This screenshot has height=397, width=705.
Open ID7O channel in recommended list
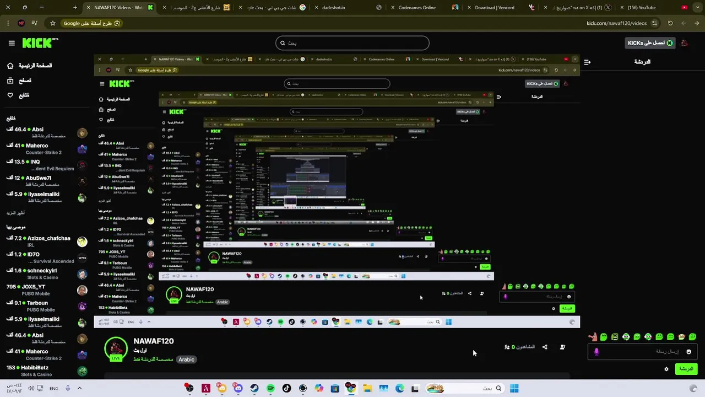click(46, 257)
